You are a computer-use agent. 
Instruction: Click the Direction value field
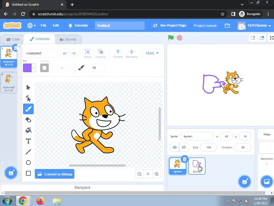[243, 147]
